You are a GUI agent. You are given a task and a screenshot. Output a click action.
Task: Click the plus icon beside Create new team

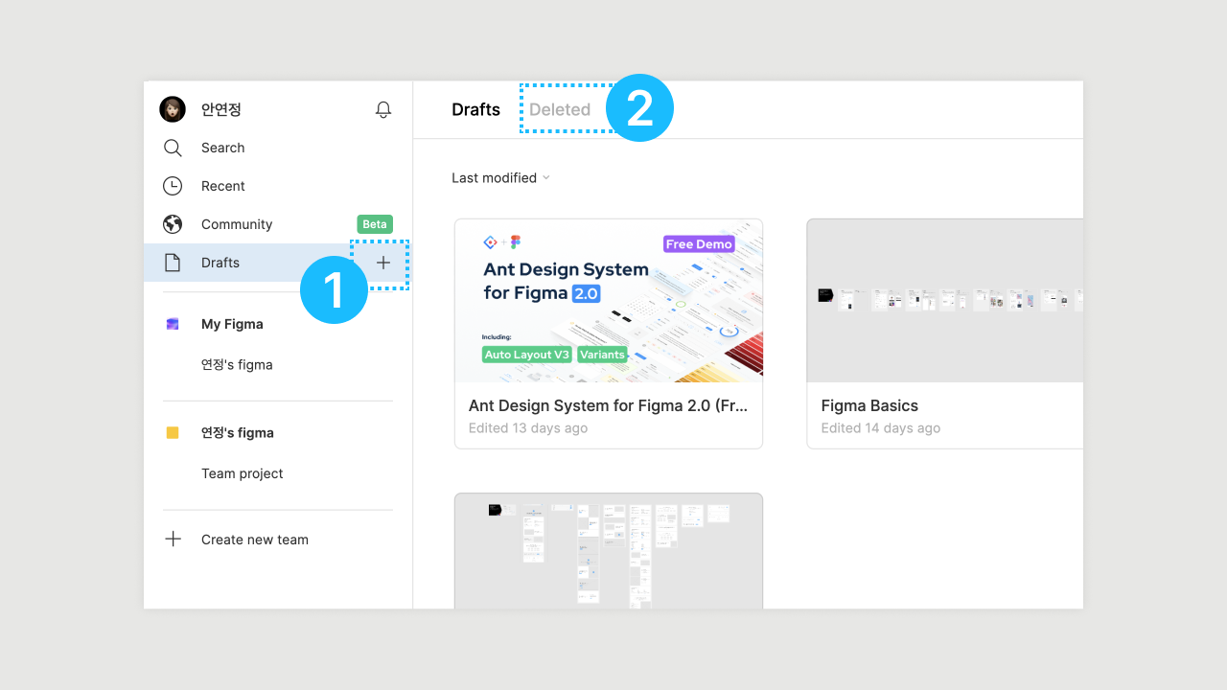point(173,540)
